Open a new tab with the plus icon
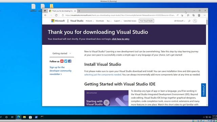 tap(79, 11)
